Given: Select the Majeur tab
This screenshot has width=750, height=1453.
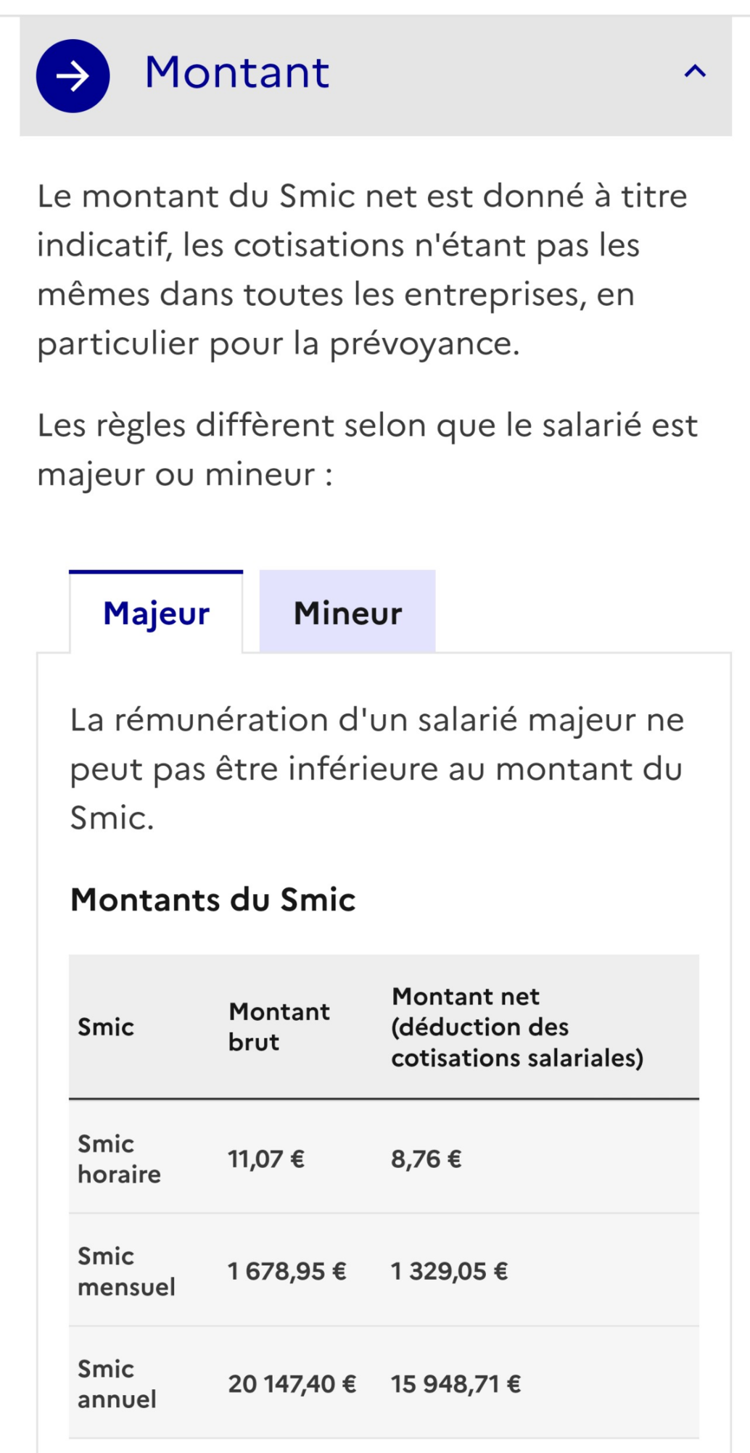Looking at the screenshot, I should coord(156,612).
